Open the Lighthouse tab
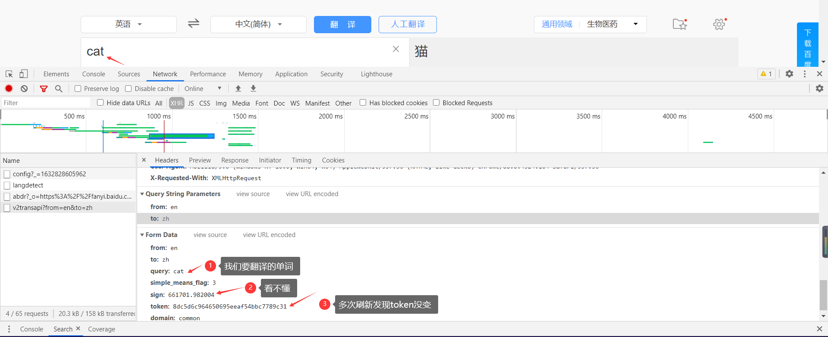The image size is (828, 337). (x=376, y=74)
